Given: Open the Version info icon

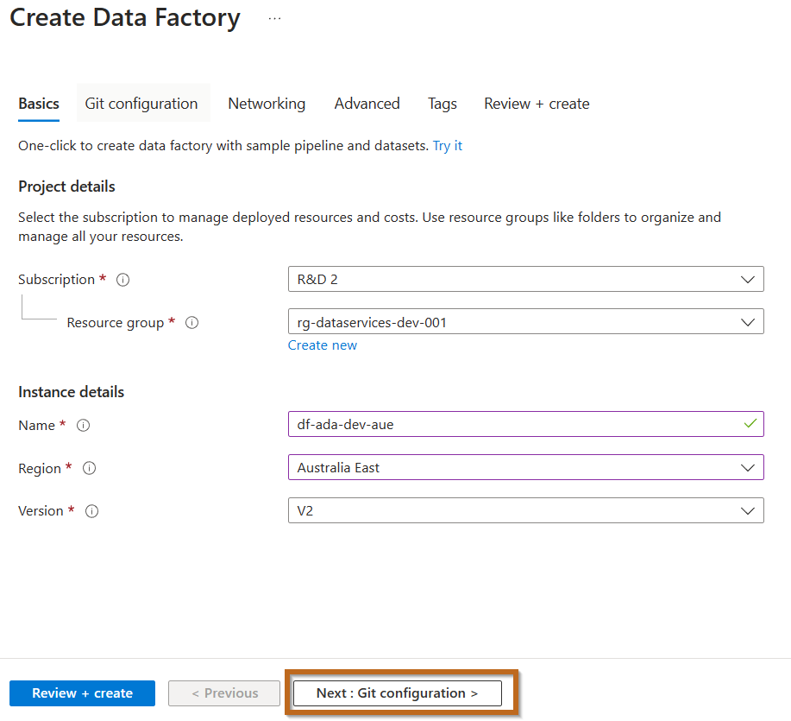Looking at the screenshot, I should 91,511.
